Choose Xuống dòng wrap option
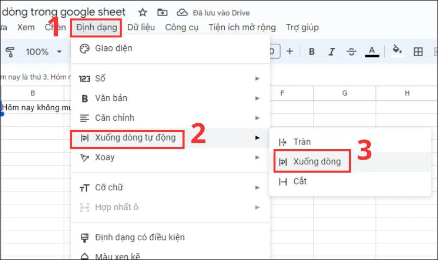 317,161
